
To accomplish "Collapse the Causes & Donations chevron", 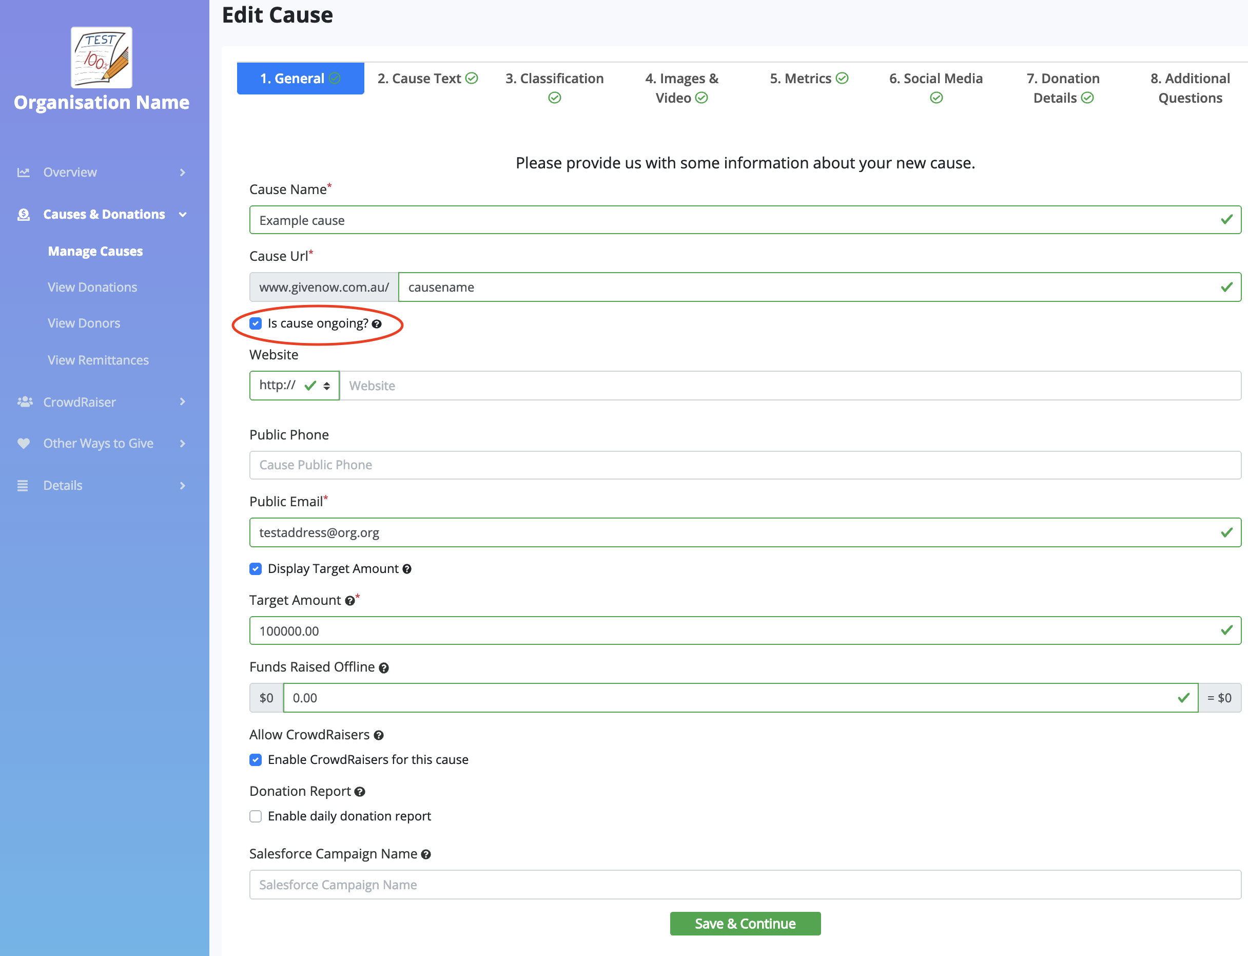I will [183, 215].
